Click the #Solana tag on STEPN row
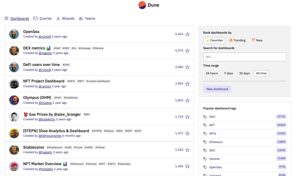 point(109,131)
